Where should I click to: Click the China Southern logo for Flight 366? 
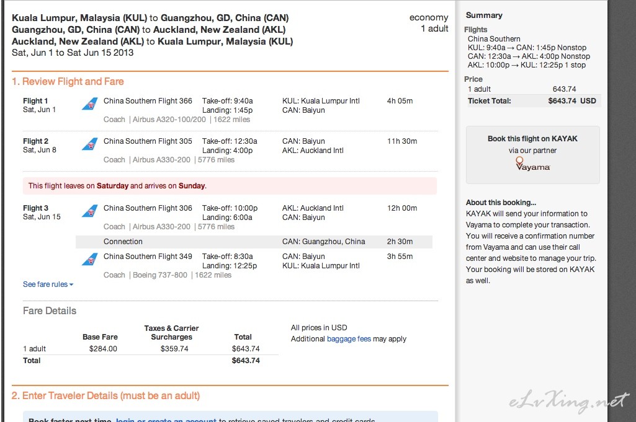[89, 103]
